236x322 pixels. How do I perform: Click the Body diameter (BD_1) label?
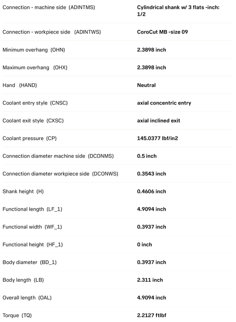pos(29,262)
